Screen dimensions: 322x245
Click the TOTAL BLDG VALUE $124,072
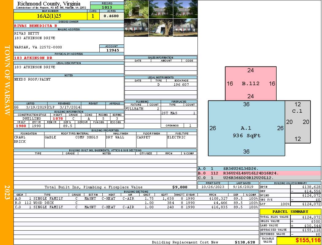(311, 217)
